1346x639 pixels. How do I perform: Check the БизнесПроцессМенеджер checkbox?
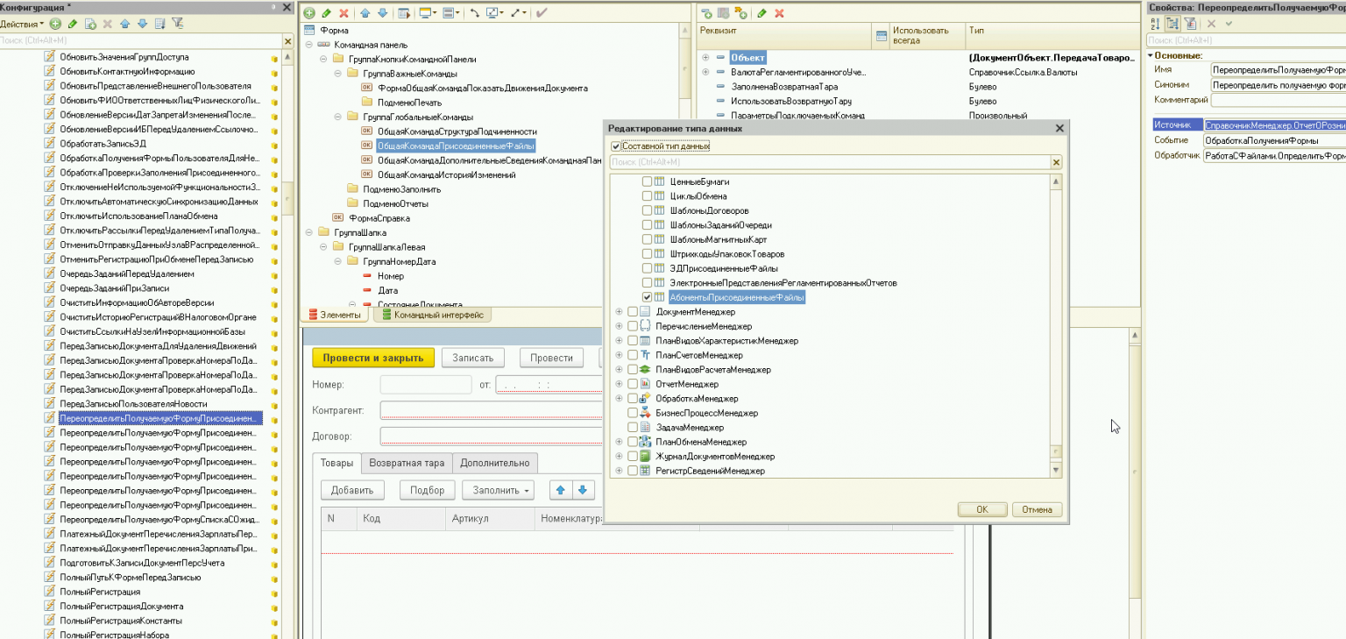point(633,413)
